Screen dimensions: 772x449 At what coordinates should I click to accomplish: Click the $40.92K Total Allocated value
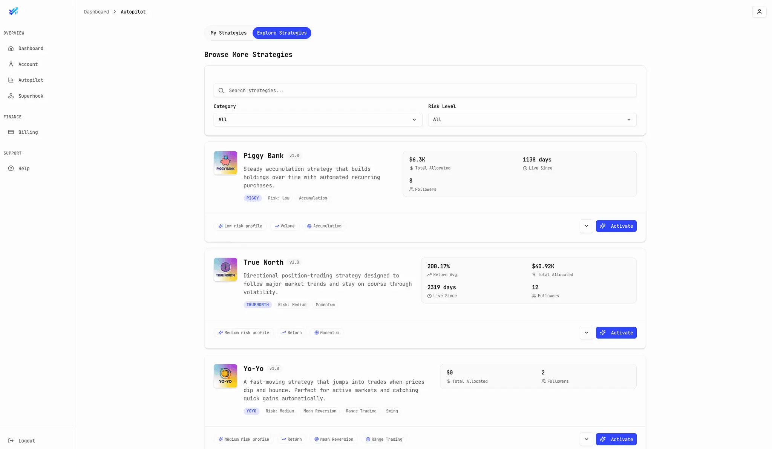click(x=543, y=266)
